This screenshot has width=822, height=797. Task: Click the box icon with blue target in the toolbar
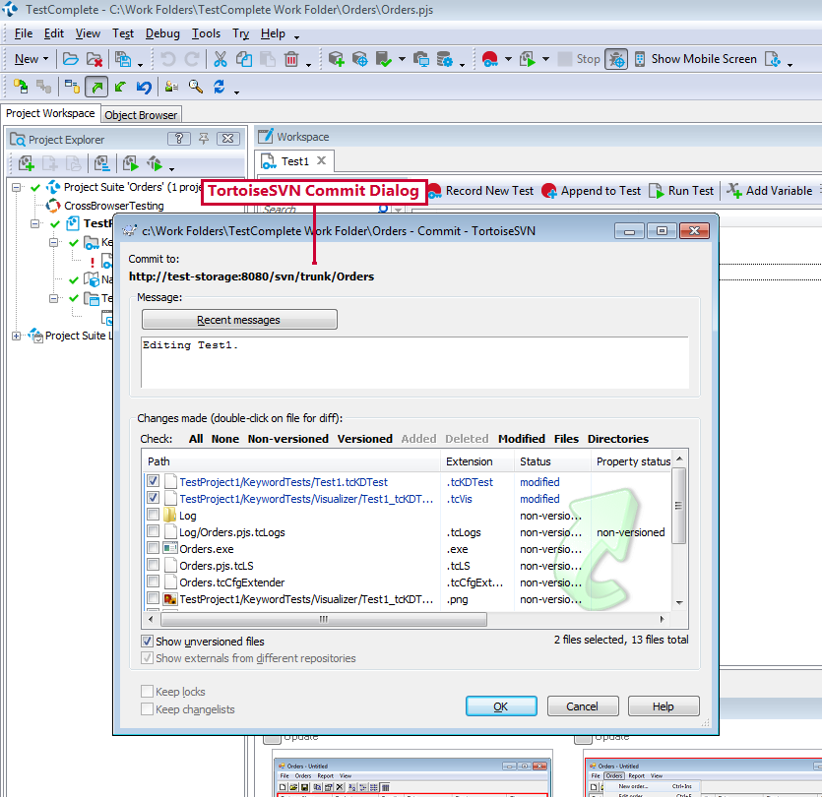coord(359,59)
